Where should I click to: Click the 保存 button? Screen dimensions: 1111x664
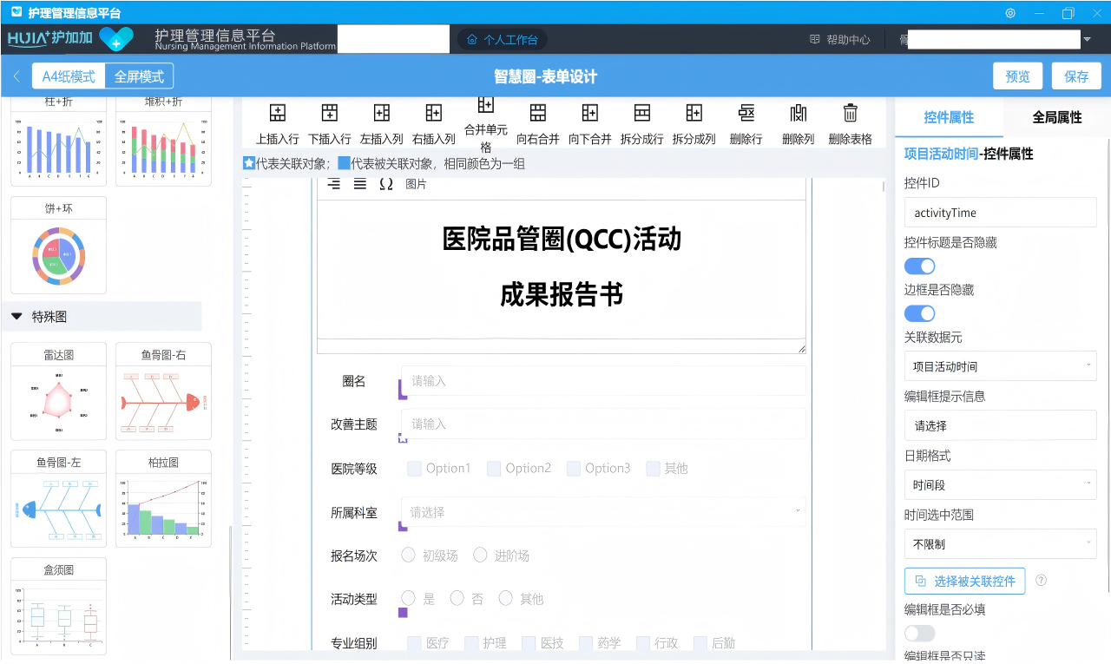coord(1075,76)
